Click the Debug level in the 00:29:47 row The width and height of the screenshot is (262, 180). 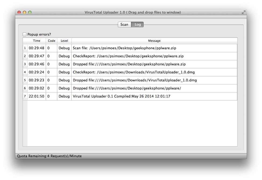64,56
